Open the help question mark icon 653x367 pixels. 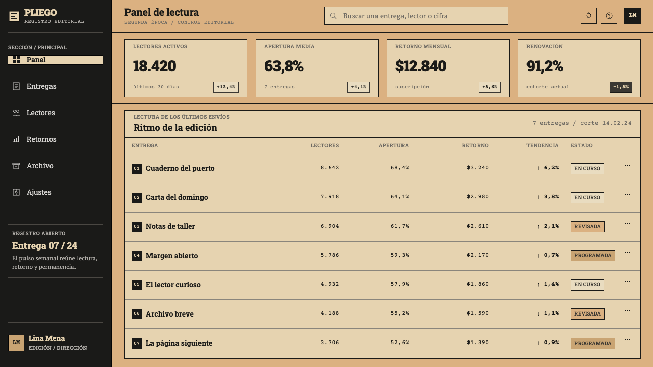click(x=609, y=16)
